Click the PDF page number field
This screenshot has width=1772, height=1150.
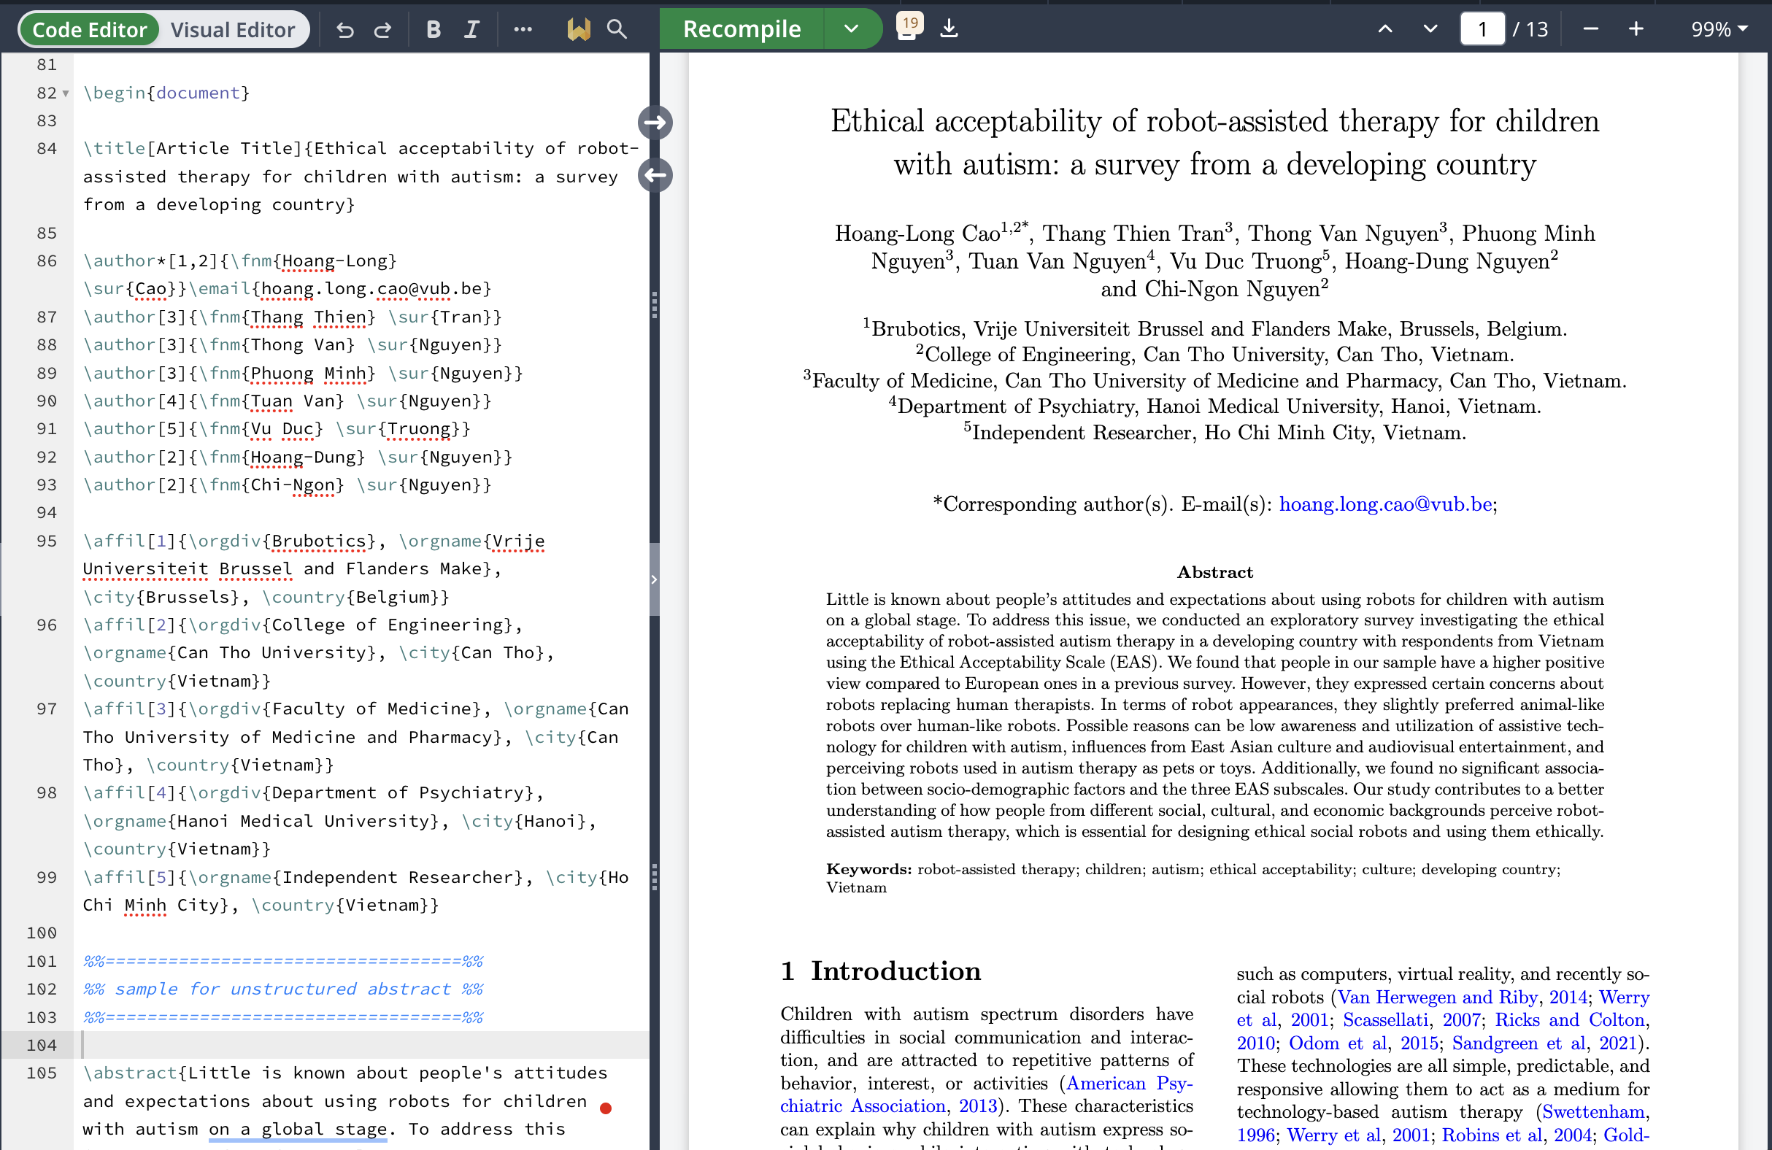(x=1482, y=29)
